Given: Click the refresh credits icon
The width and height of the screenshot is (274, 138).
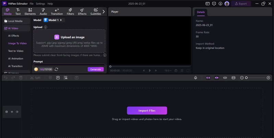Looking at the screenshot, I should pos(56,69).
